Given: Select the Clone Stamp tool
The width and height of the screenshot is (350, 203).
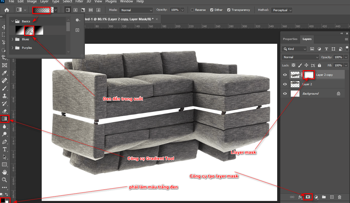Looking at the screenshot, I should [4, 95].
